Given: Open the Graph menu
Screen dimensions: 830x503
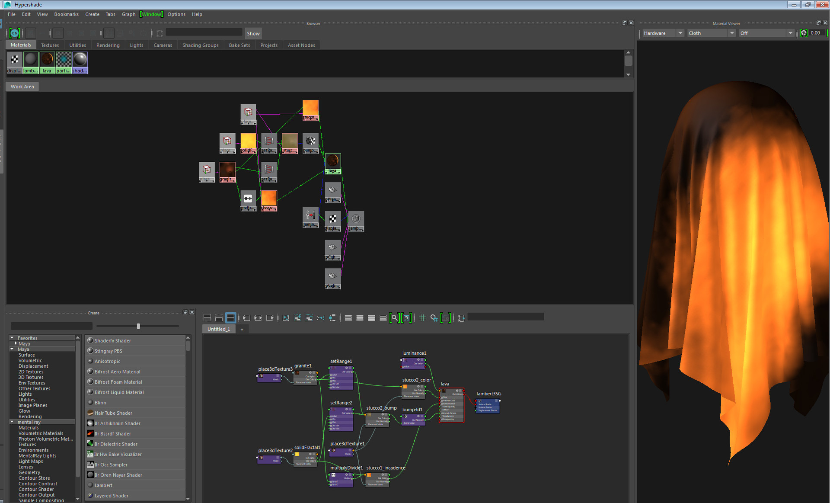Looking at the screenshot, I should point(128,14).
